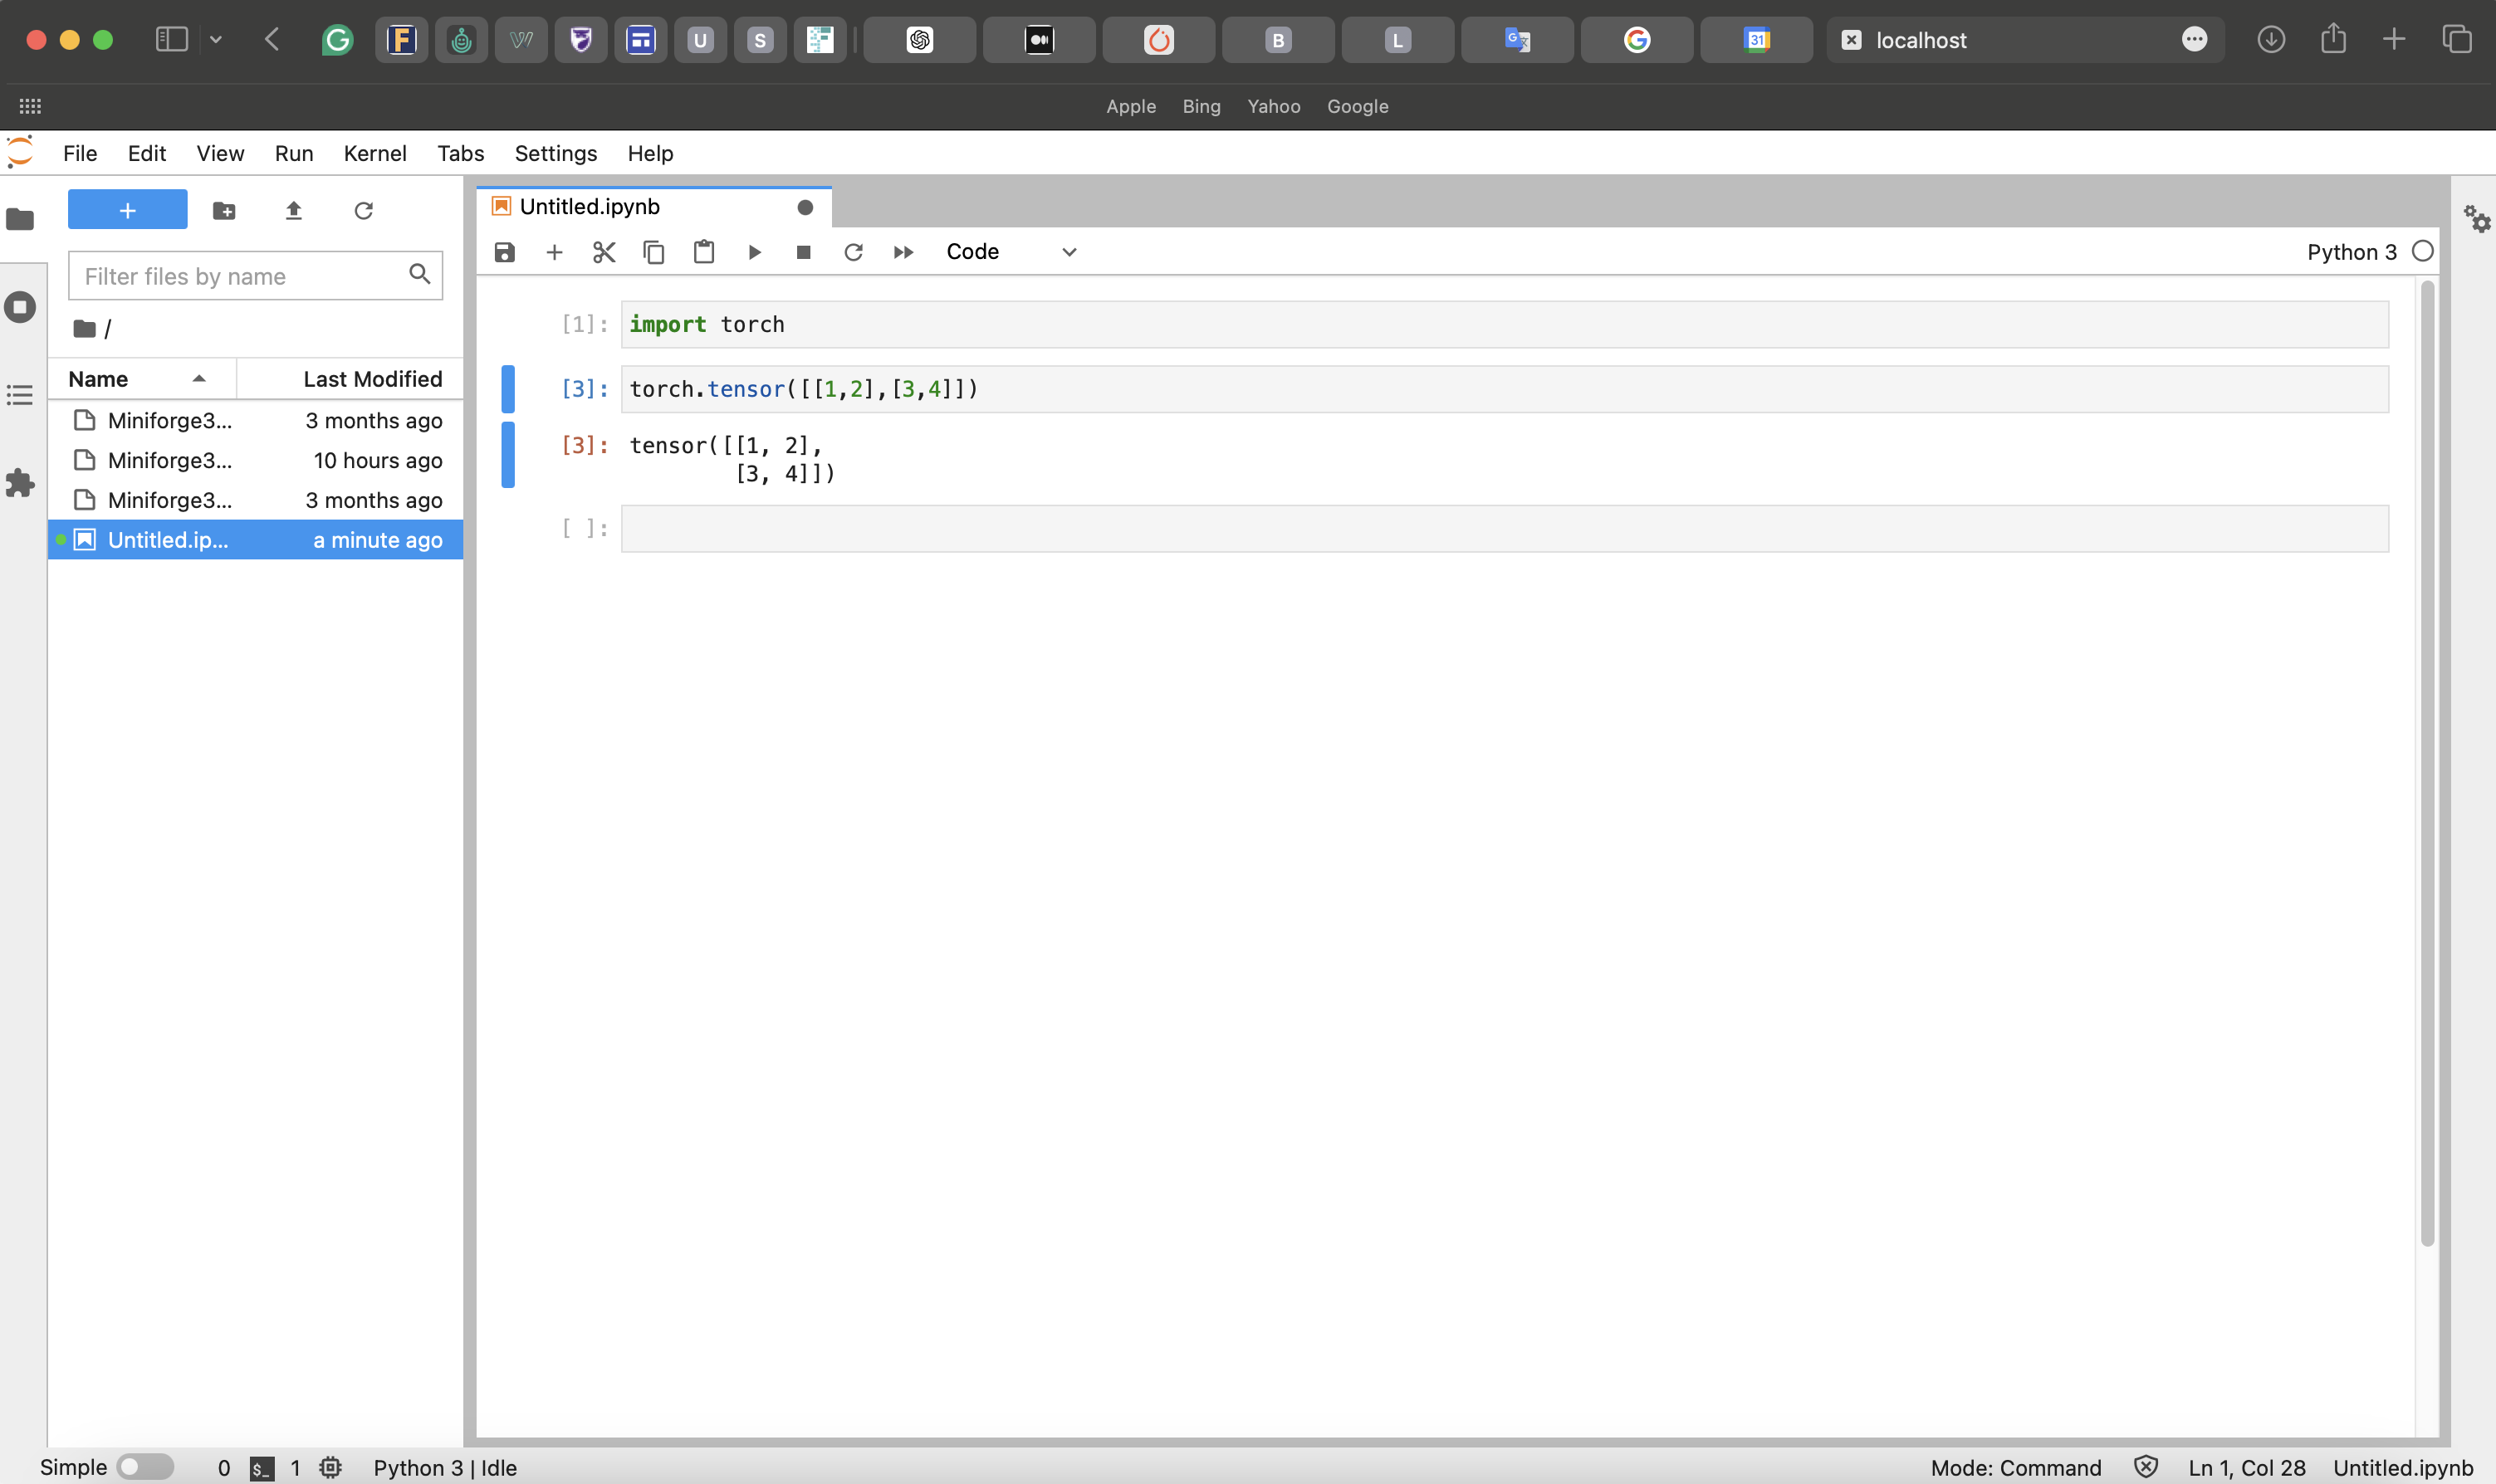Image resolution: width=2496 pixels, height=1484 pixels.
Task: Open the Safari share button
Action: [x=2333, y=39]
